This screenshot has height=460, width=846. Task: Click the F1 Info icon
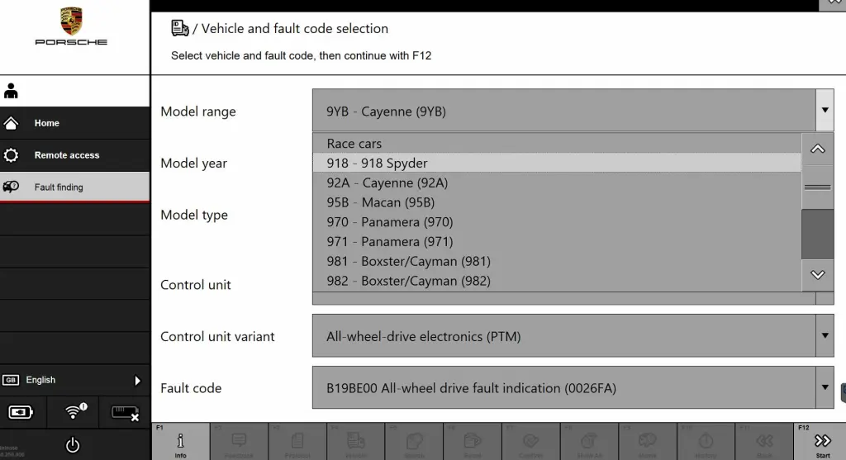[x=180, y=443]
